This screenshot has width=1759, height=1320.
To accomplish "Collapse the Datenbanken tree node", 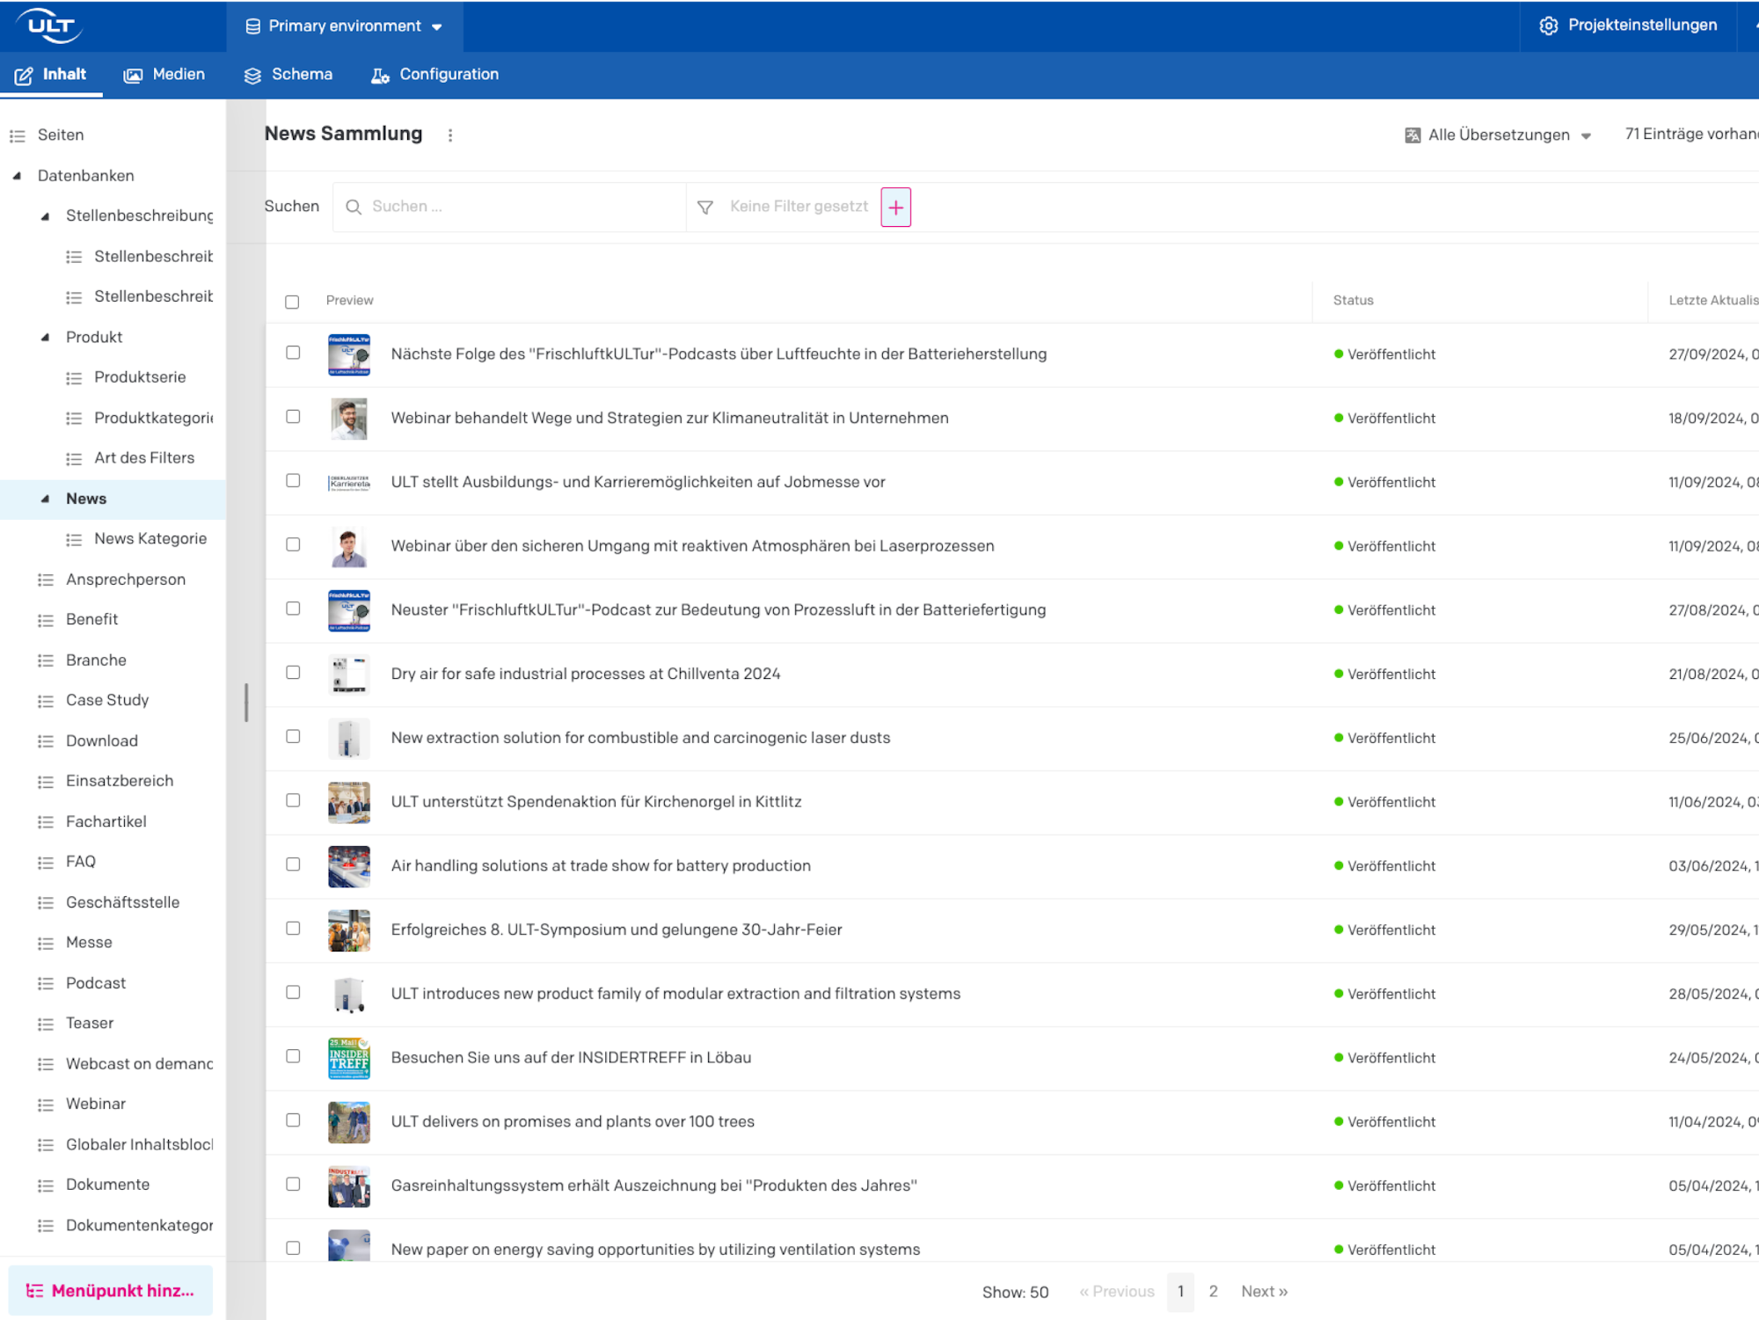I will pos(17,176).
